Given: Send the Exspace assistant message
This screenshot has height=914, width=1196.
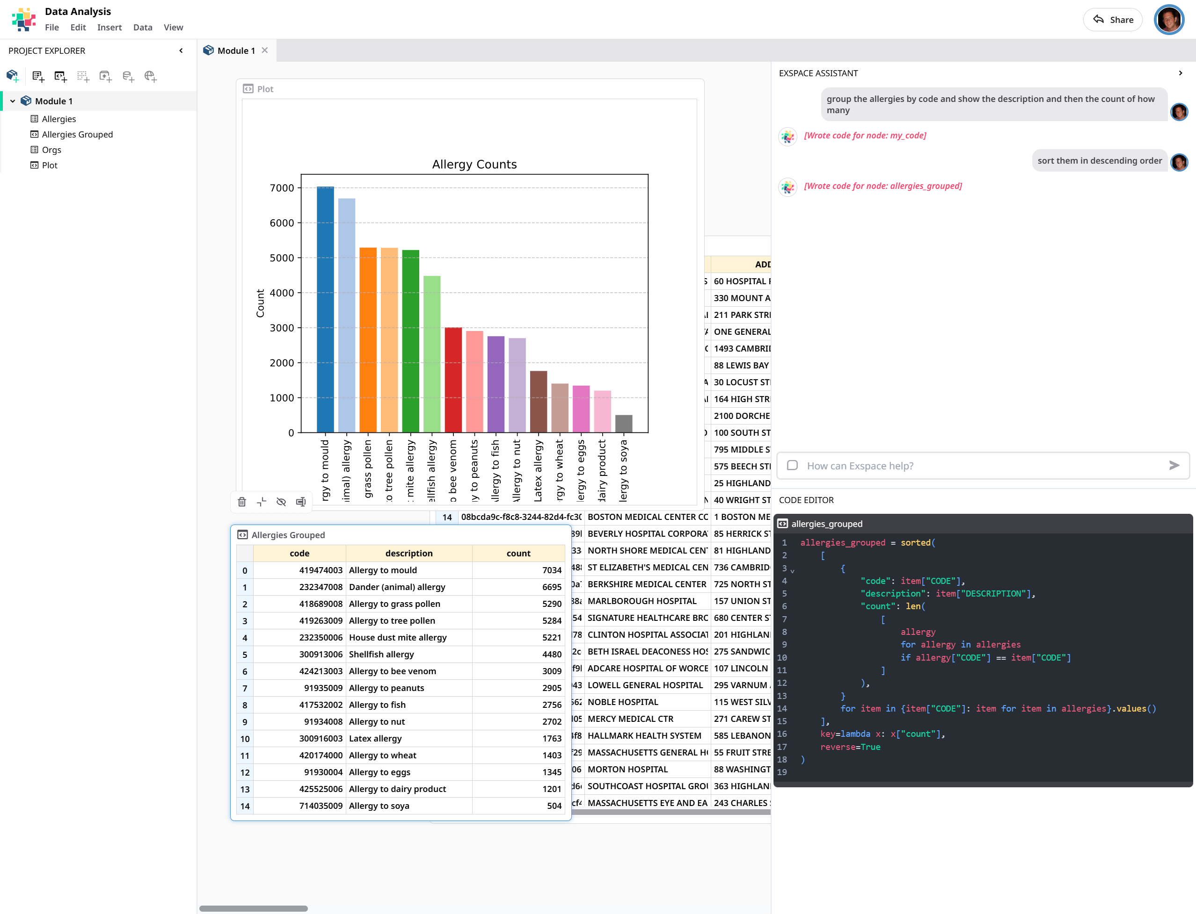Looking at the screenshot, I should coord(1174,465).
